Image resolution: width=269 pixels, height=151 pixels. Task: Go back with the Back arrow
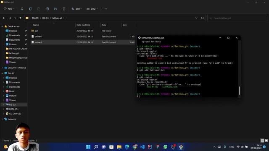tap(4, 18)
